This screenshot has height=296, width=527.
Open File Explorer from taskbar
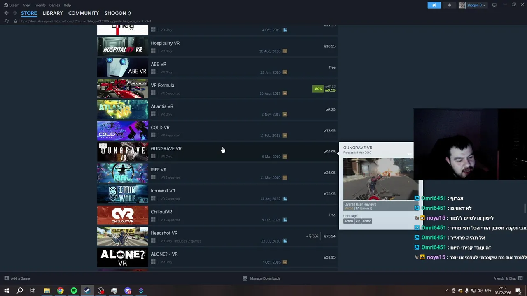(x=47, y=291)
